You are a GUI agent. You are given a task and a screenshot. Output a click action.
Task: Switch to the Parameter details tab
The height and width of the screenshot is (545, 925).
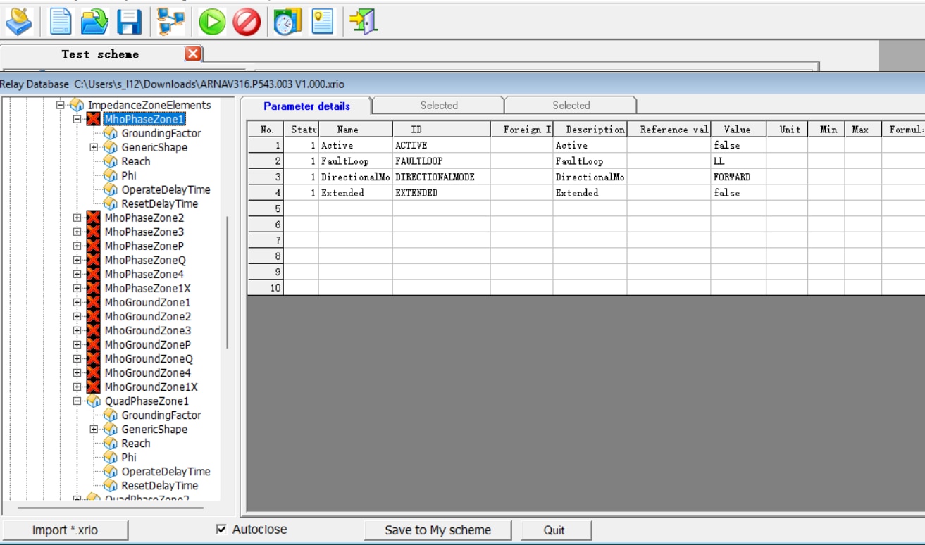click(306, 106)
